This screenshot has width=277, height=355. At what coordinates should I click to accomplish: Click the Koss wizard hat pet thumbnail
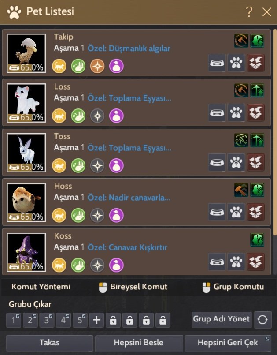pyautogui.click(x=26, y=252)
